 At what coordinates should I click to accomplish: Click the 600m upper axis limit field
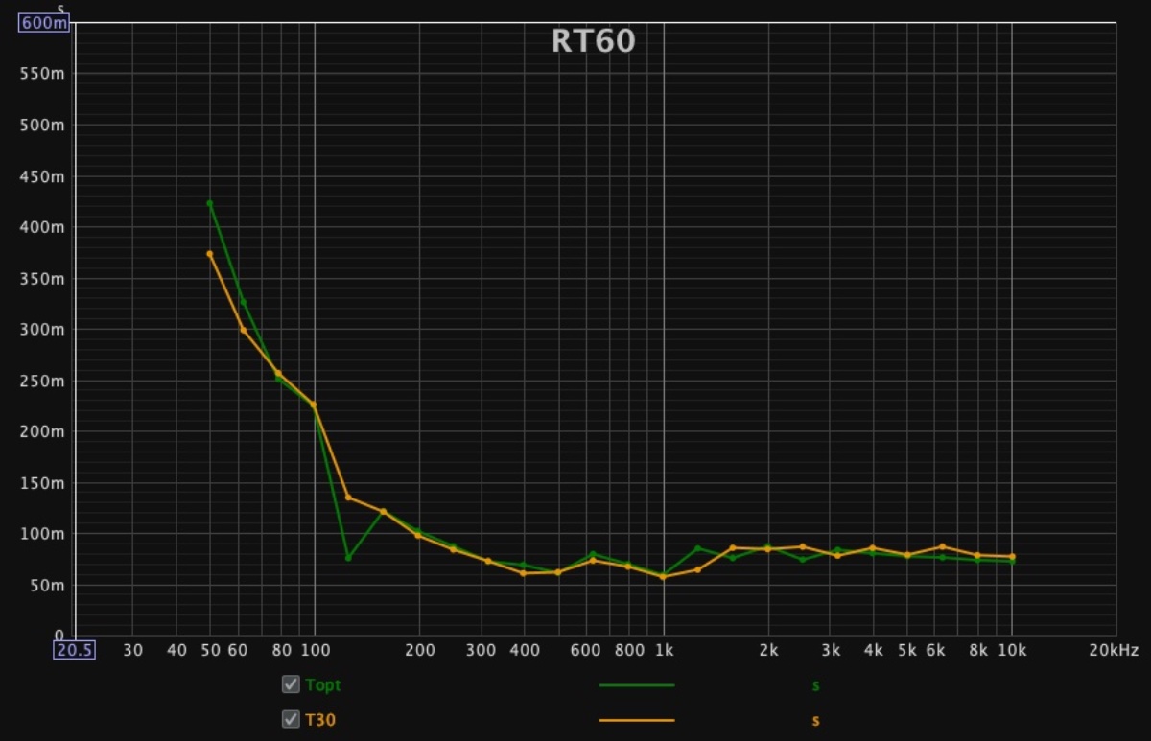[x=44, y=23]
